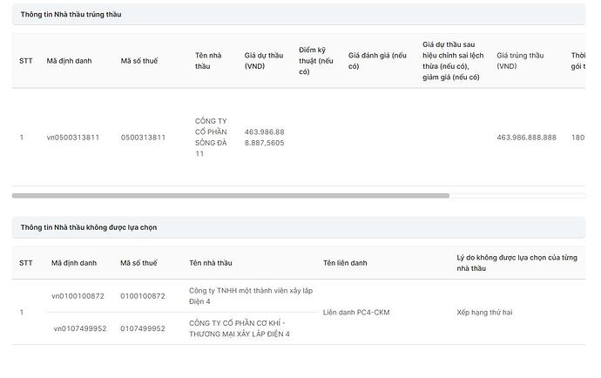Select 'CÔNG TY CỔ PHẦN SÔNG ĐÀ 11' name
The image size is (601, 378).
(212, 138)
